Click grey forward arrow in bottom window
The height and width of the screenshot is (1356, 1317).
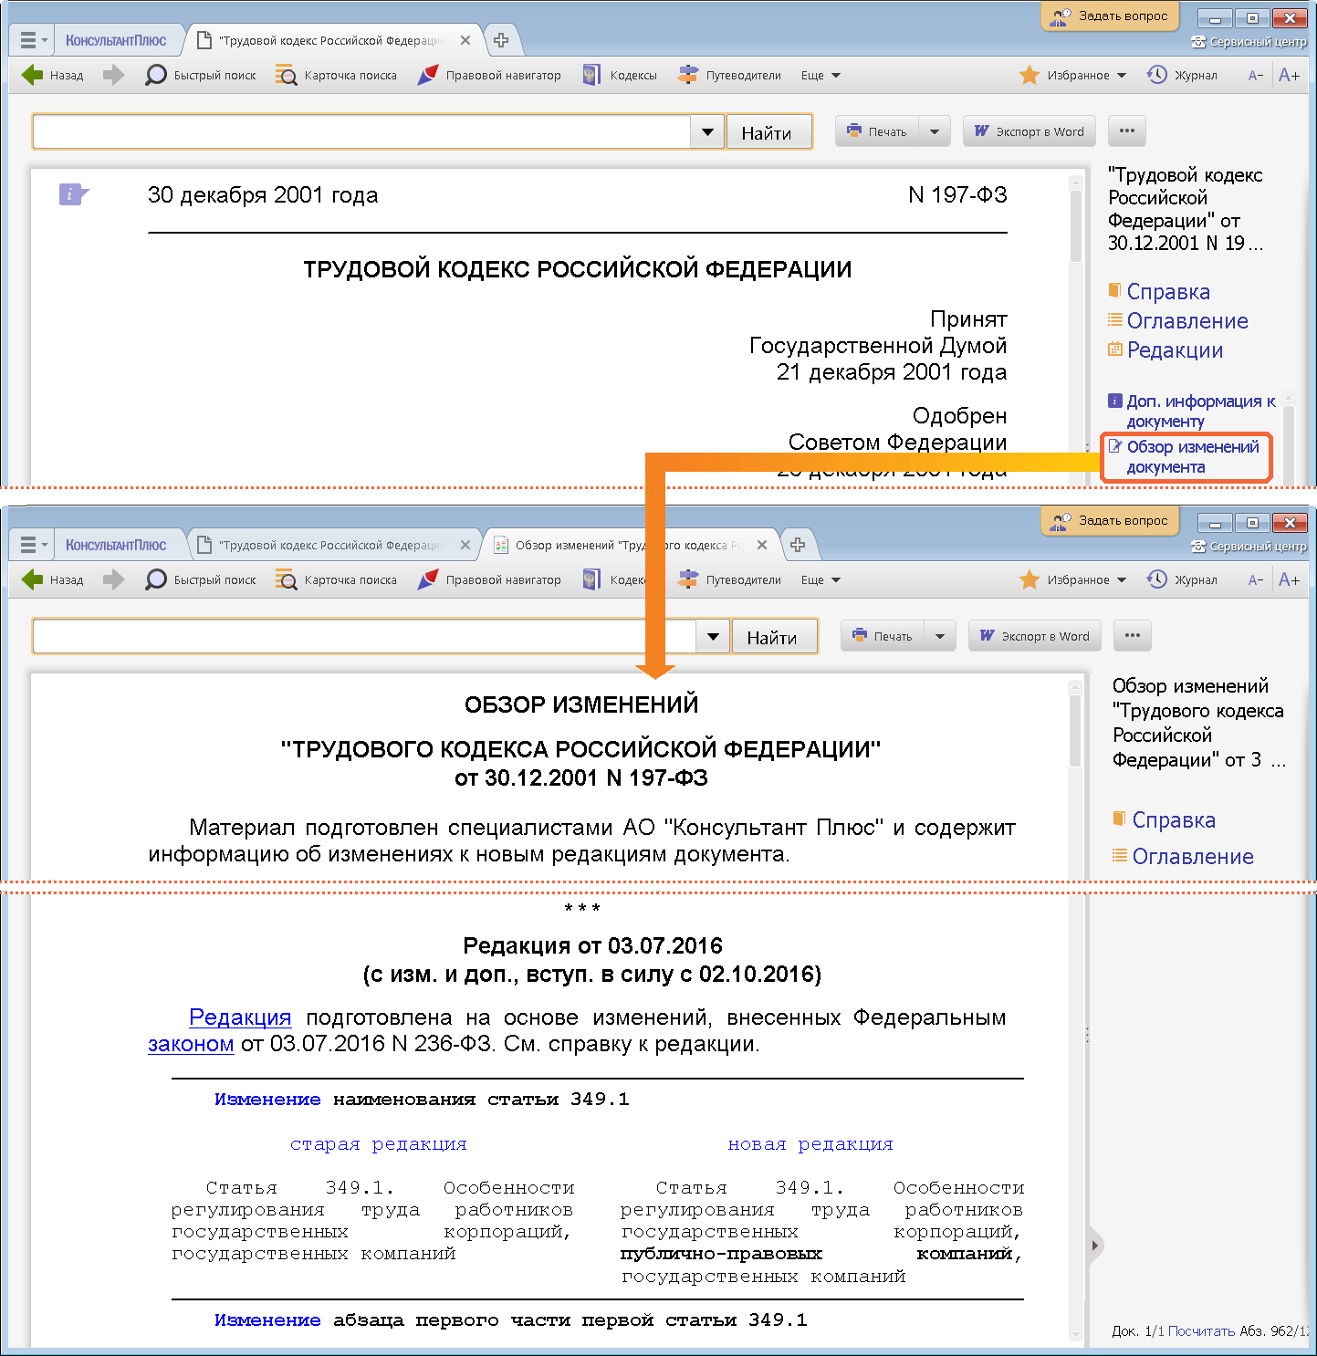pyautogui.click(x=113, y=579)
